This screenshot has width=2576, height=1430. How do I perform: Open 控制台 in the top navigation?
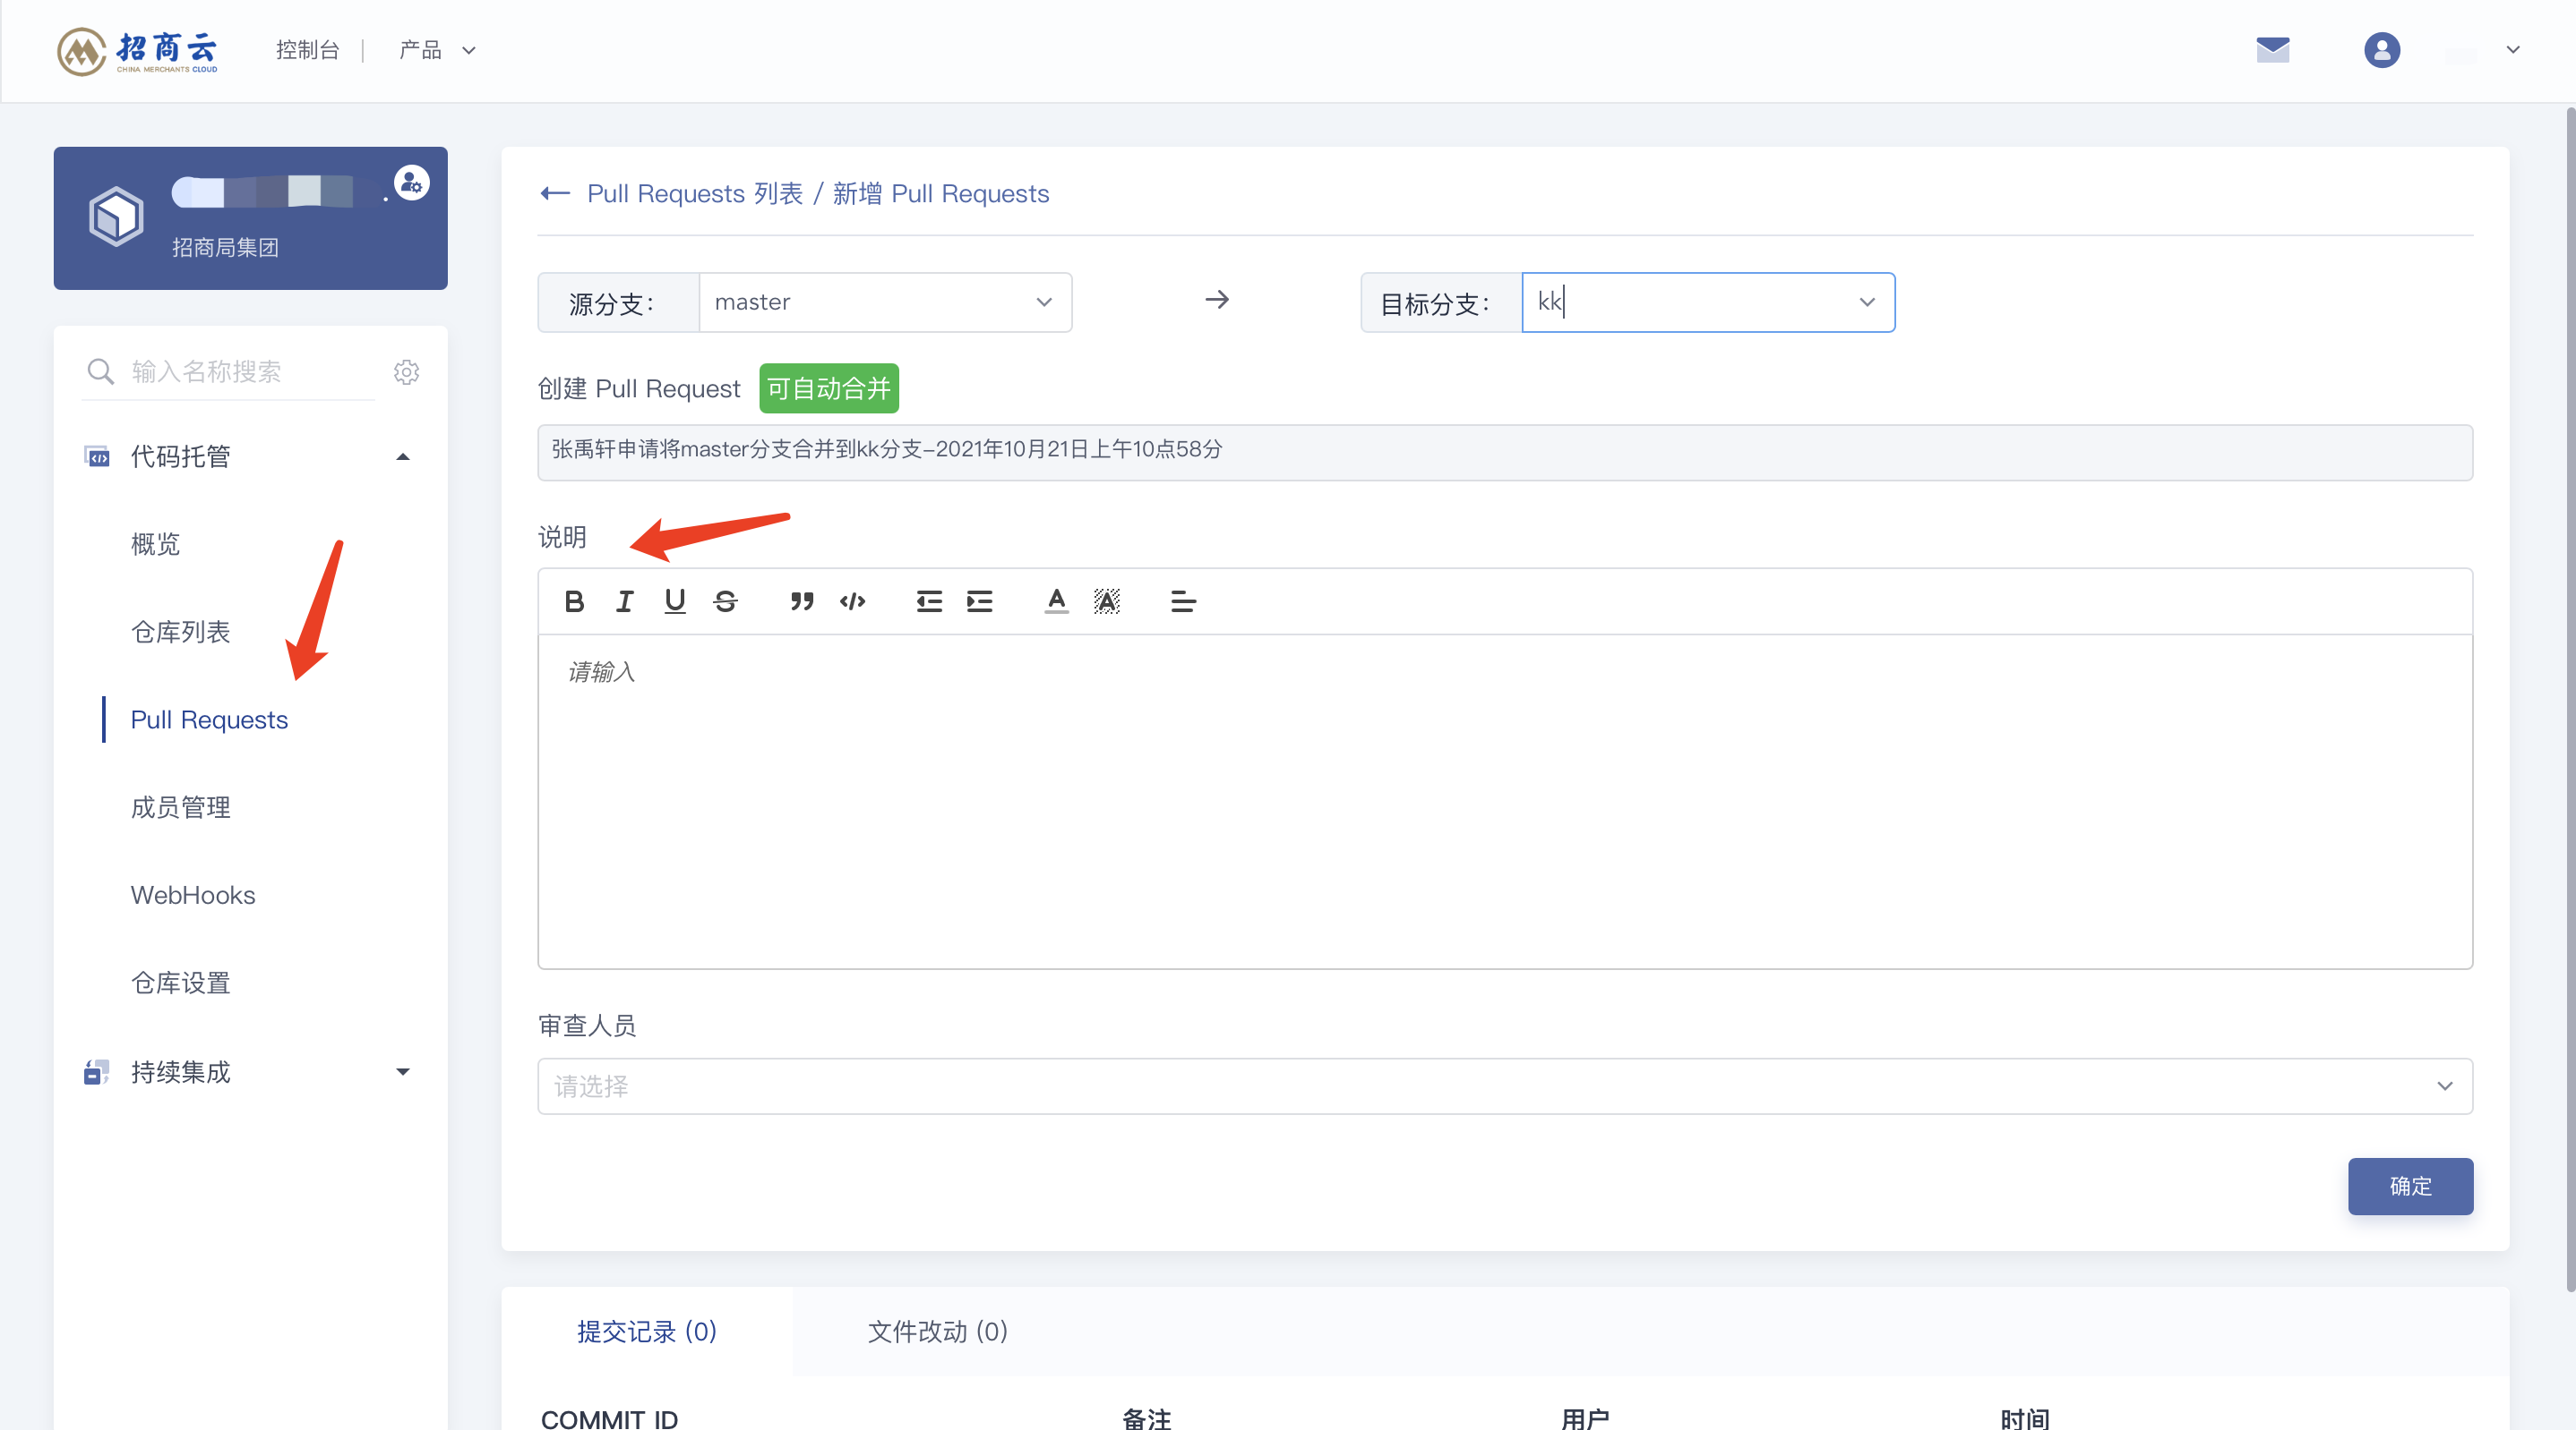(x=308, y=50)
